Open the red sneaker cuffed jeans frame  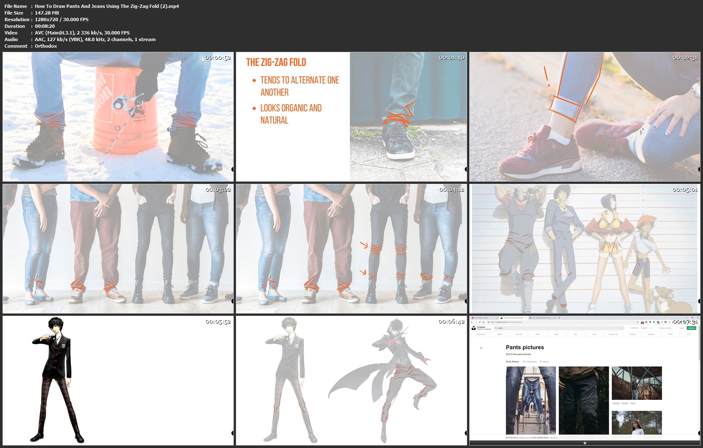point(585,117)
